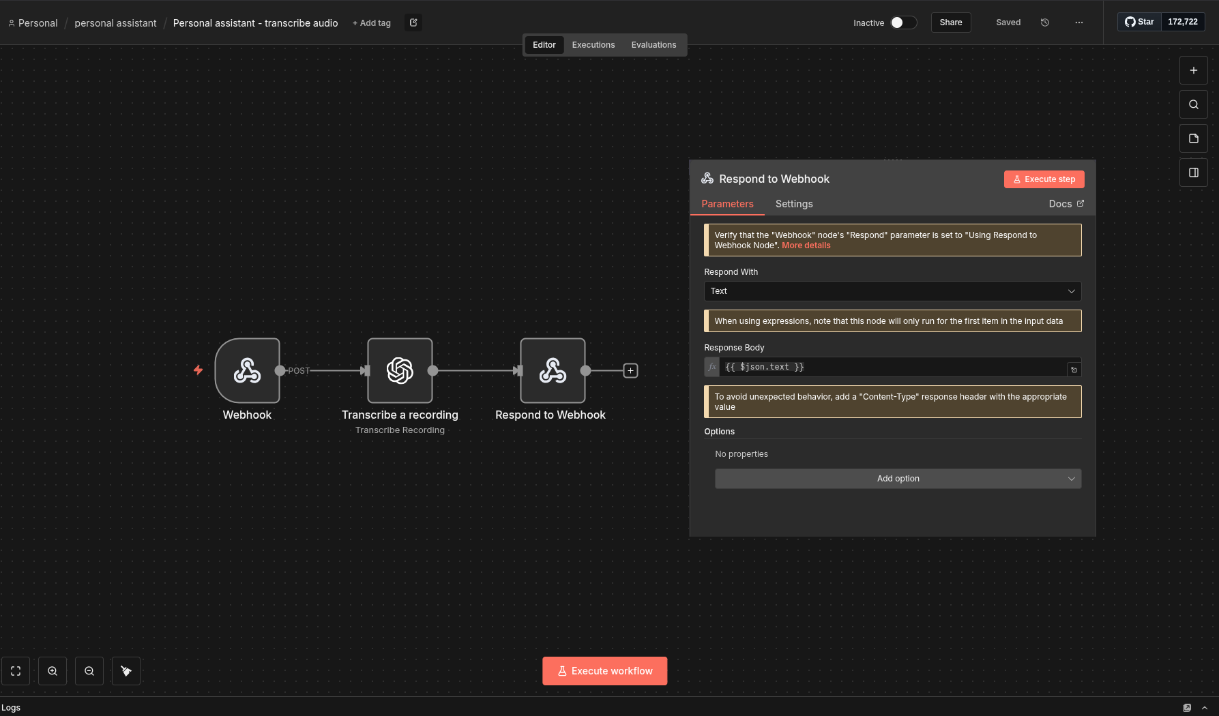This screenshot has width=1219, height=716.
Task: Zoom in on the canvas
Action: tap(53, 671)
